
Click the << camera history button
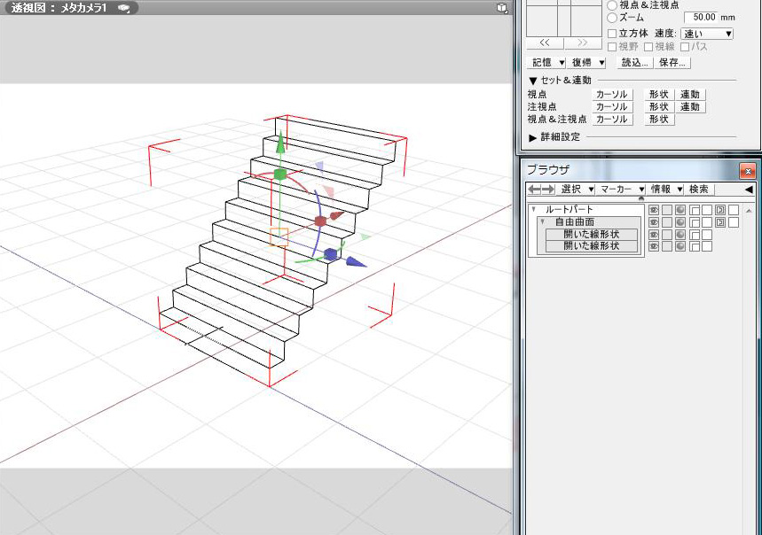coord(545,43)
